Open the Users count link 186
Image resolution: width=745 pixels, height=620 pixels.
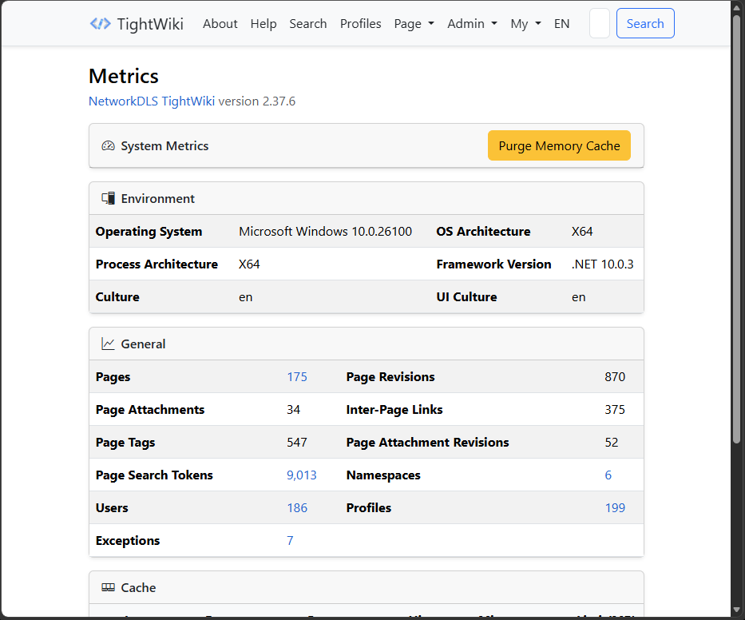click(x=297, y=508)
